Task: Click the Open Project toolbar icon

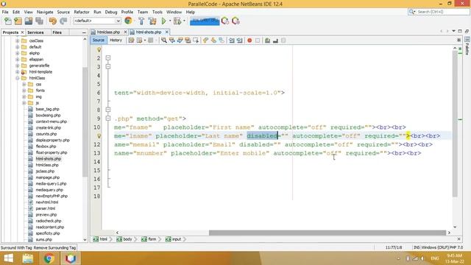Action: [29, 21]
